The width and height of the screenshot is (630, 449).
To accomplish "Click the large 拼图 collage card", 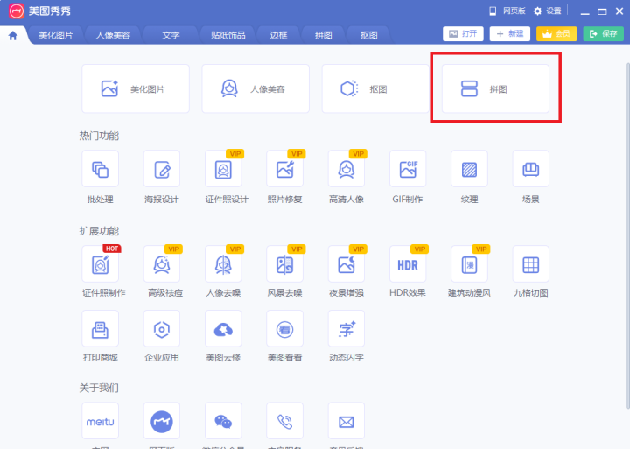I will [x=495, y=88].
